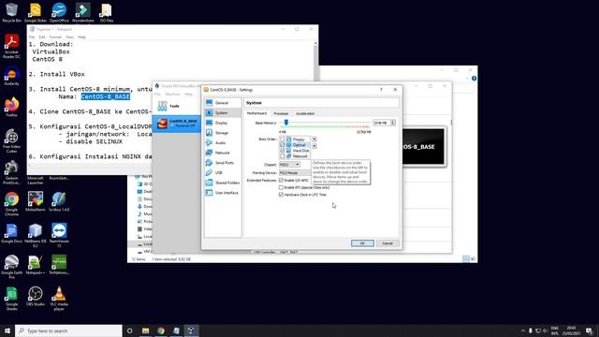
Task: Click the Settings dialog help question mark
Action: (381, 90)
